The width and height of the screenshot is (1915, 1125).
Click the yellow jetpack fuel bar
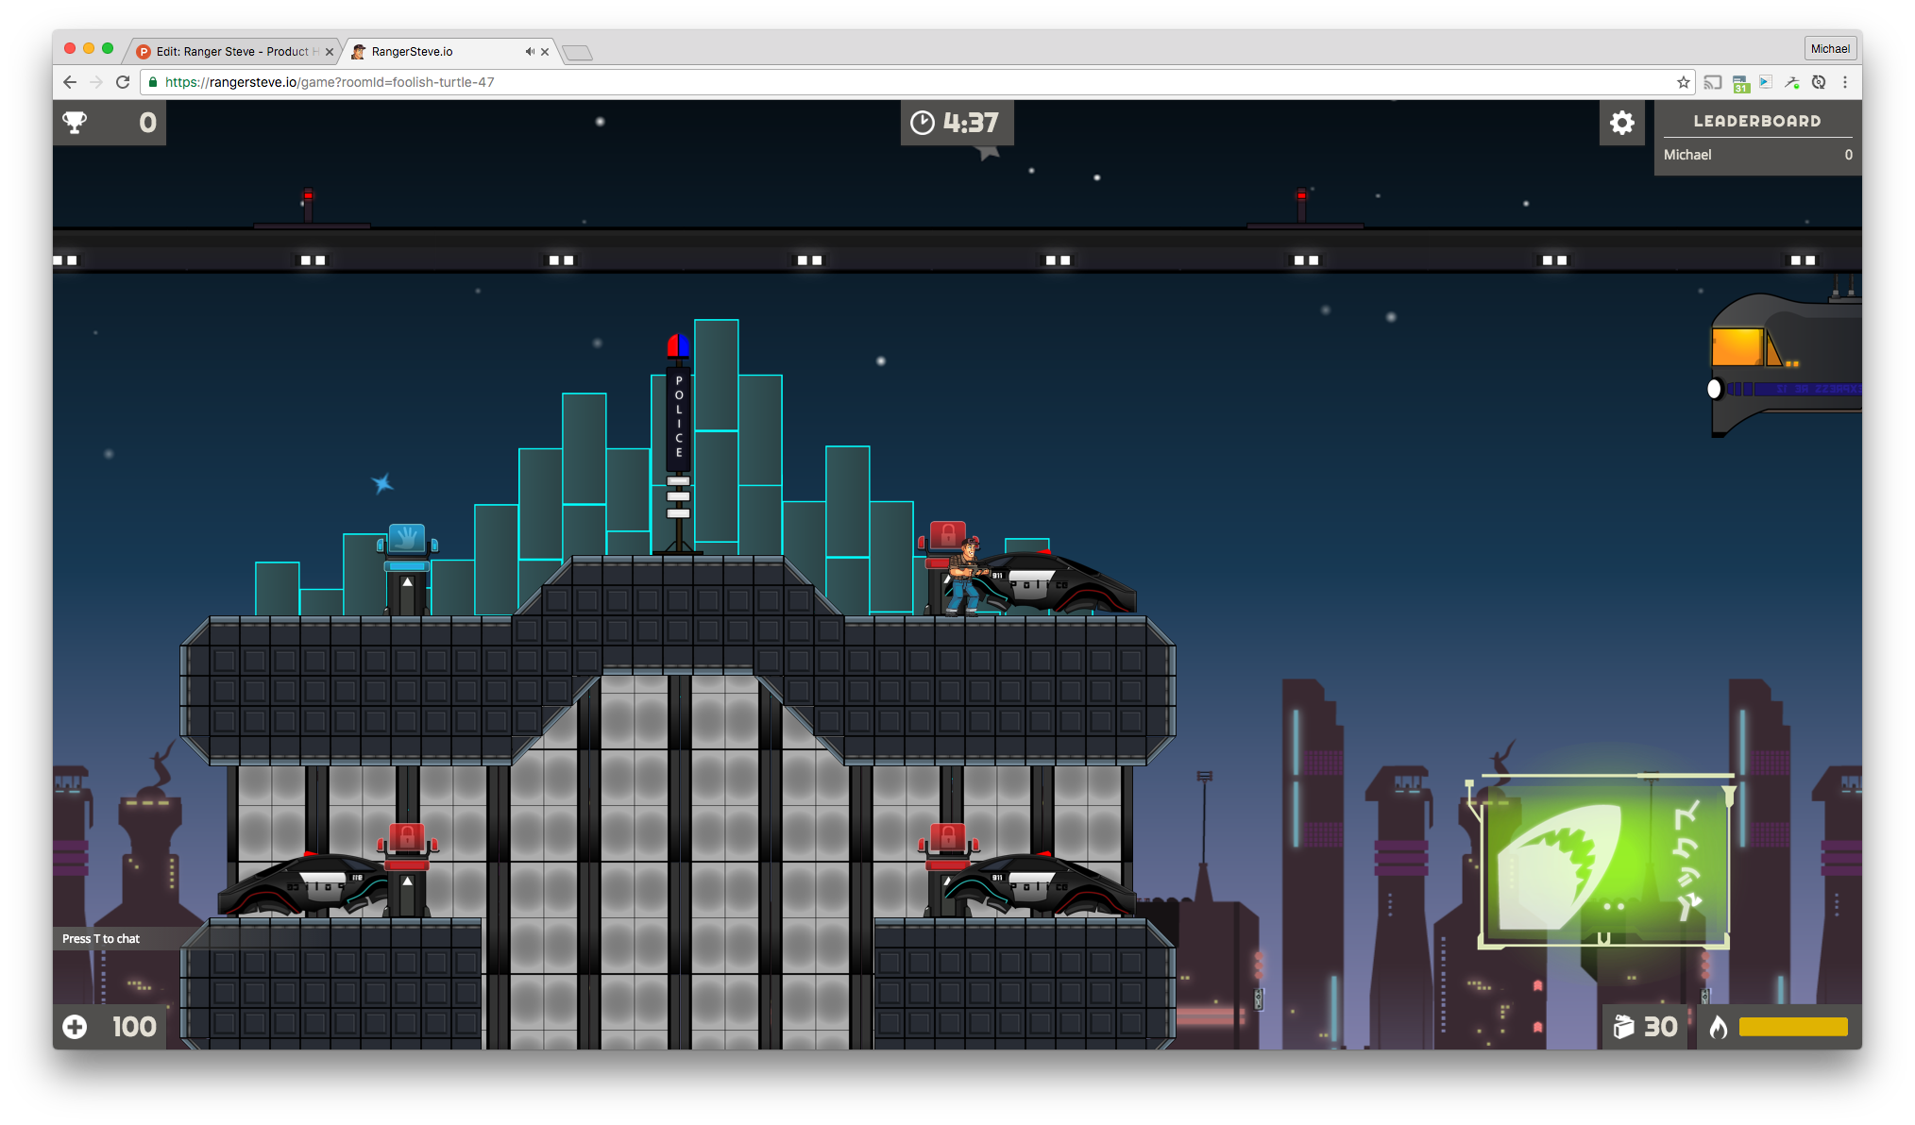(1792, 1027)
